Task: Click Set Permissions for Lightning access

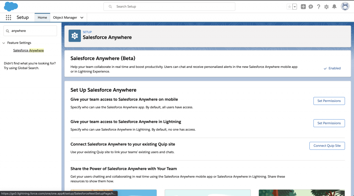Action: pyautogui.click(x=329, y=123)
